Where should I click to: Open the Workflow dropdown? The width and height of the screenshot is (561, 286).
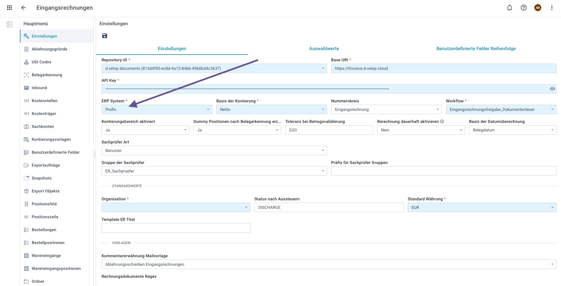(x=552, y=109)
